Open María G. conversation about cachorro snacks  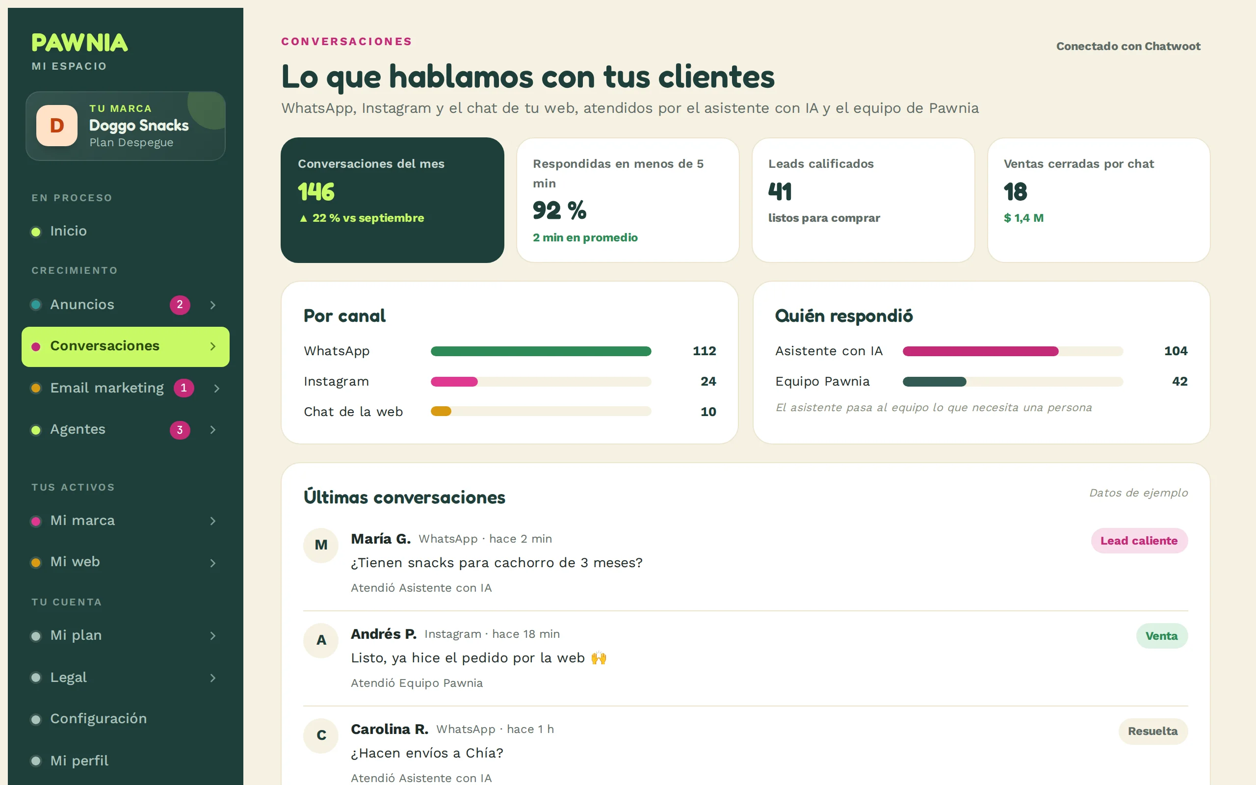pyautogui.click(x=745, y=563)
